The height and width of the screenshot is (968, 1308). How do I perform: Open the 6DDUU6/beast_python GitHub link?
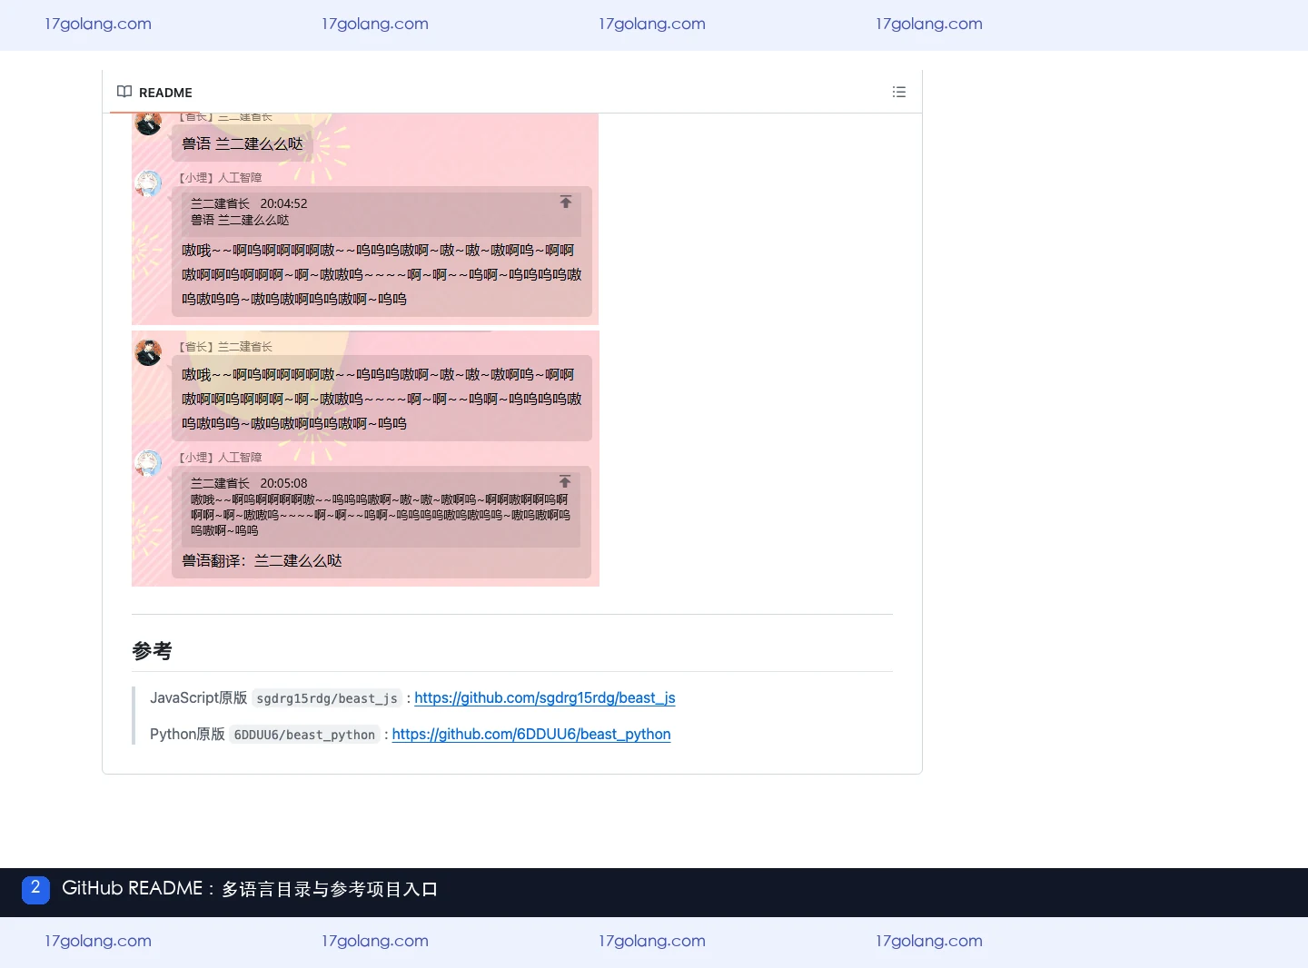click(x=531, y=734)
